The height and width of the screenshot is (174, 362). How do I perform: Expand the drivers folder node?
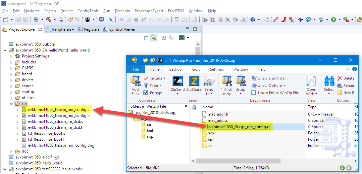pos(11,80)
